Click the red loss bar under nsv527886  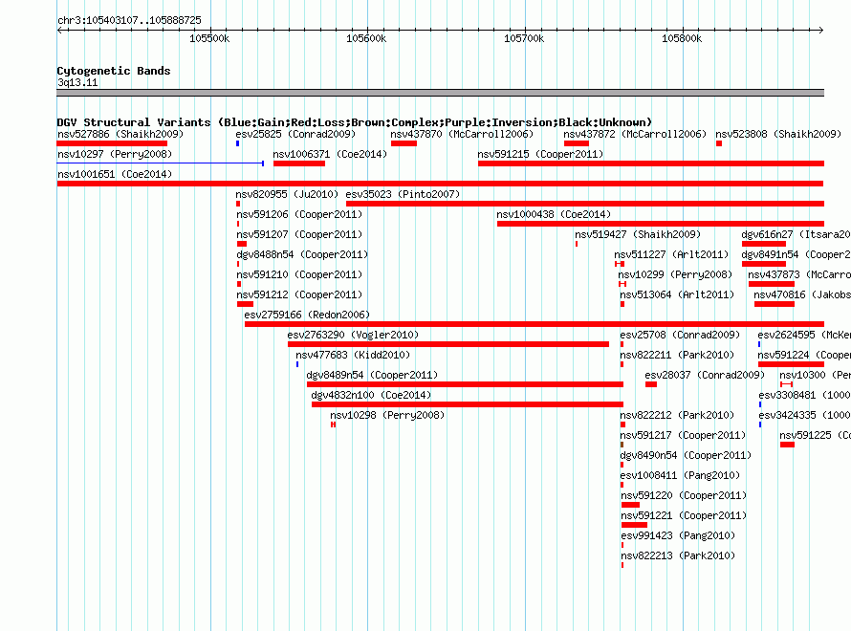tap(112, 143)
